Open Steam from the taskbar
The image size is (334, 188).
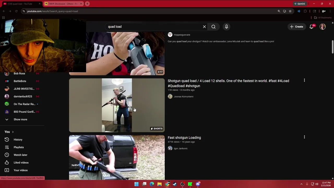pos(175,184)
